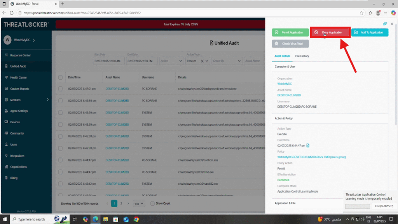Open Chrome from taskbar
Viewport: 398px width, 224px height.
(x=136, y=219)
